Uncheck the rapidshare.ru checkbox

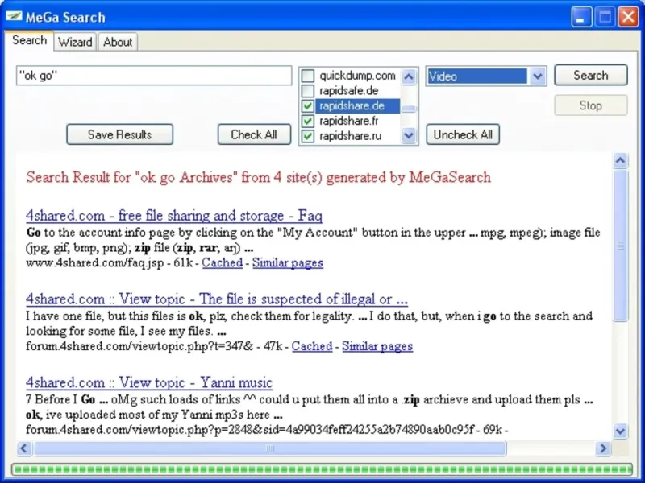308,136
